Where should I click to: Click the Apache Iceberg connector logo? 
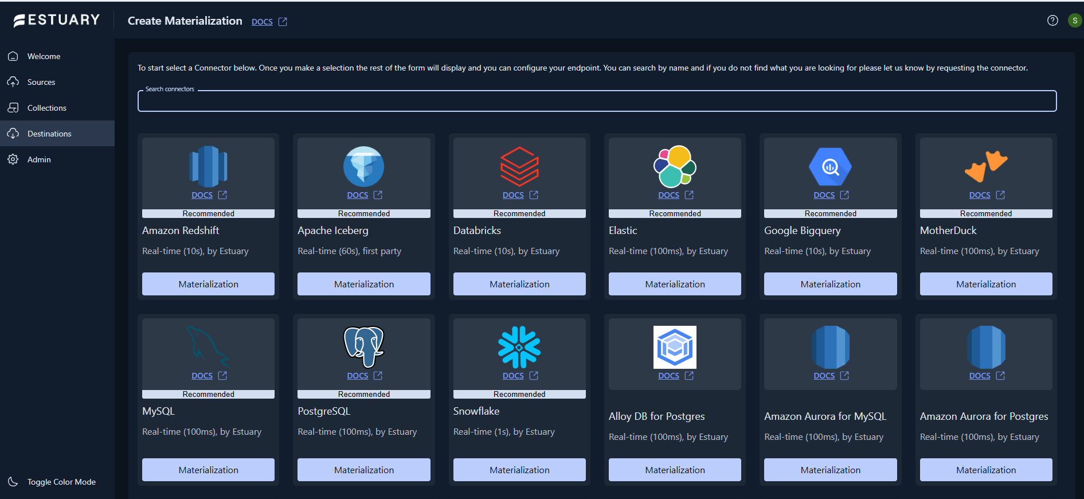363,166
